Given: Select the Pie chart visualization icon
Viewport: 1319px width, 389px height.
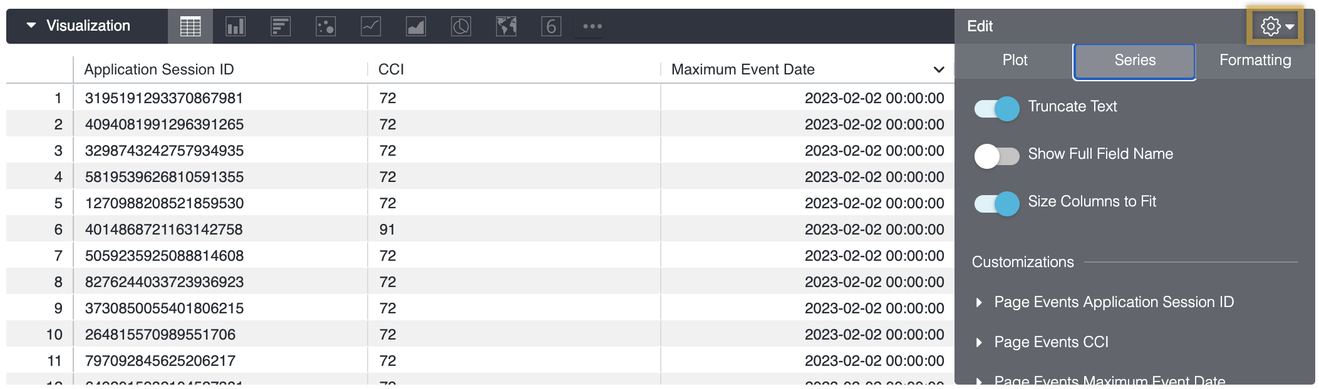Looking at the screenshot, I should (x=461, y=26).
